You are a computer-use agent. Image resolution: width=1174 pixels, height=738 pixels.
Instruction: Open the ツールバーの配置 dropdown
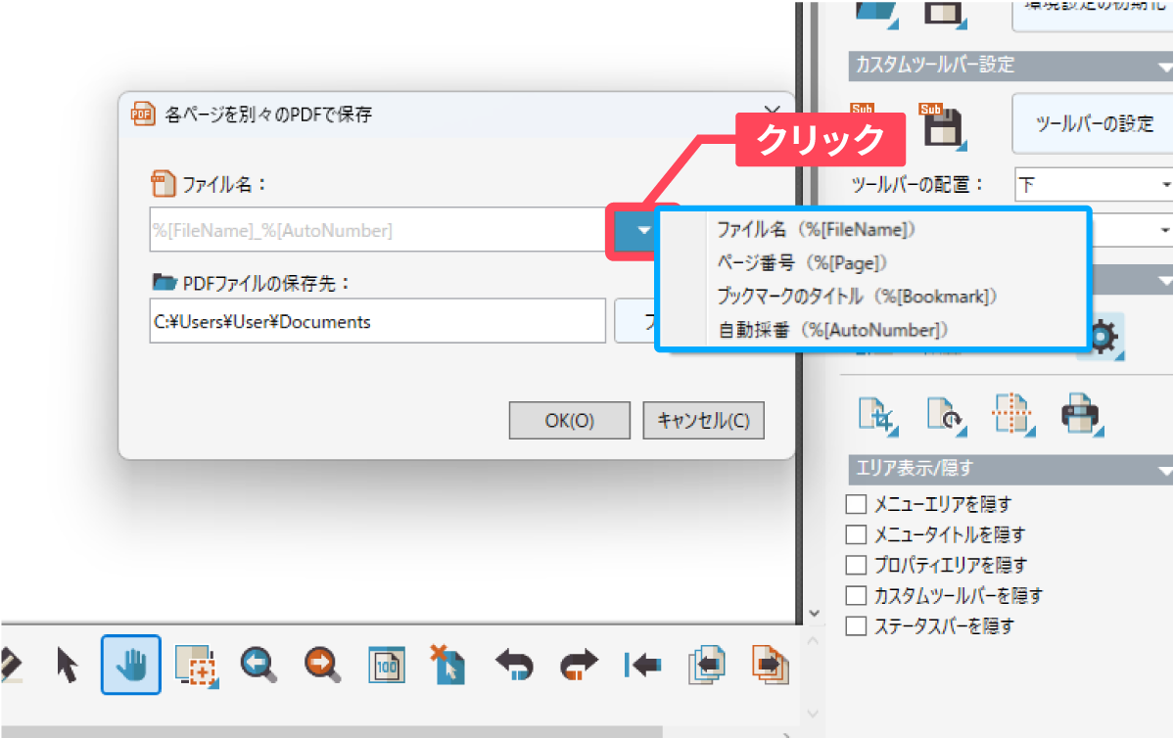click(x=1093, y=184)
